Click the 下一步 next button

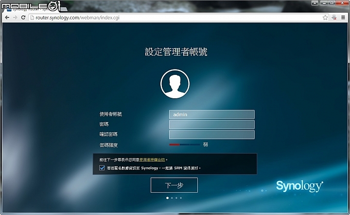[x=174, y=185]
